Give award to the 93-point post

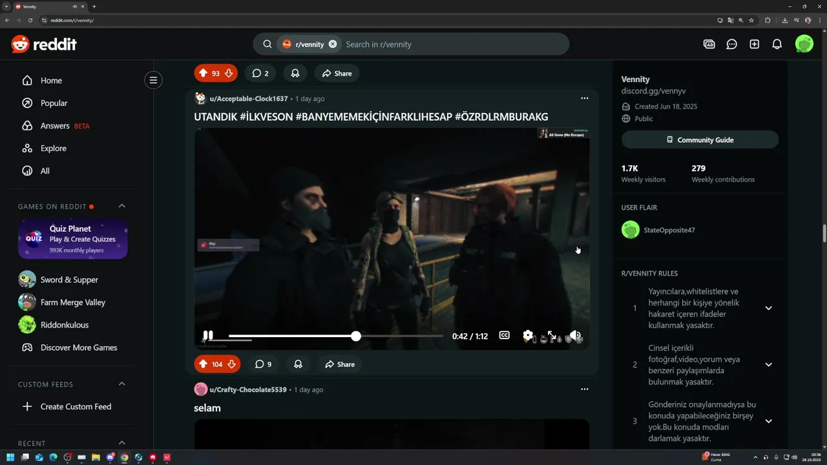295,73
